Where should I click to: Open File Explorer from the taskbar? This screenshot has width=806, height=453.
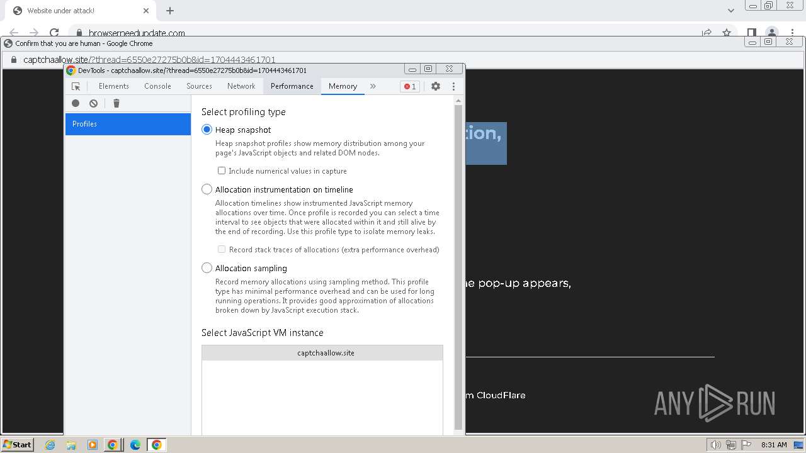tap(71, 445)
